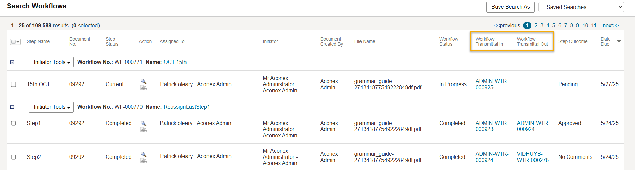Screen dimensions: 635x170
Task: Check the Step2 row checkbox
Action: click(x=13, y=157)
